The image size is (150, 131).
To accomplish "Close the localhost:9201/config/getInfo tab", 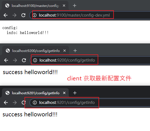I will pos(64,93).
